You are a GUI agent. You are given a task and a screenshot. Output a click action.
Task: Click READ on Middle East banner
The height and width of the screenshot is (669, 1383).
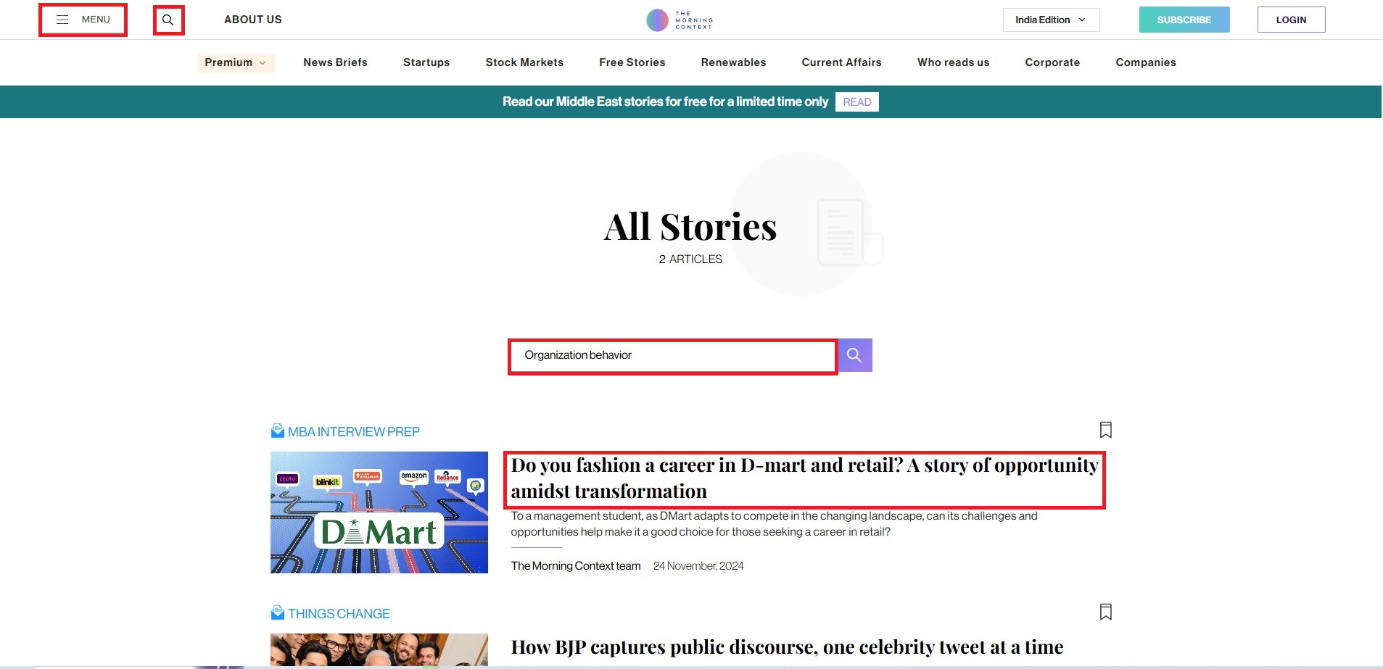856,102
